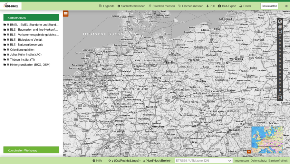Expand folder of BLE Naturwaldreservate

coord(5,45)
